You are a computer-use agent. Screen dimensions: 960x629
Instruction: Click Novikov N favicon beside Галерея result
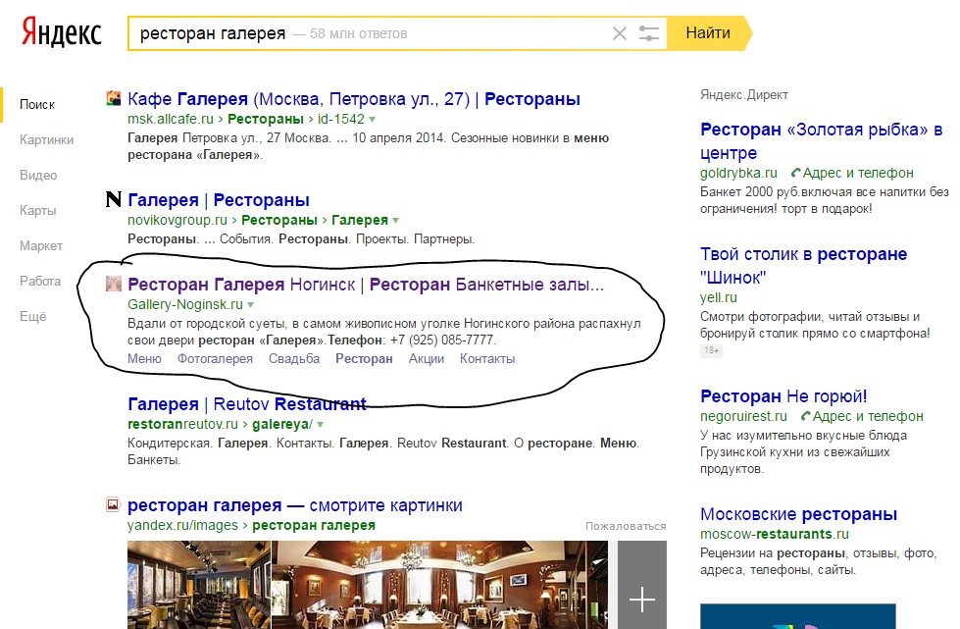point(114,199)
